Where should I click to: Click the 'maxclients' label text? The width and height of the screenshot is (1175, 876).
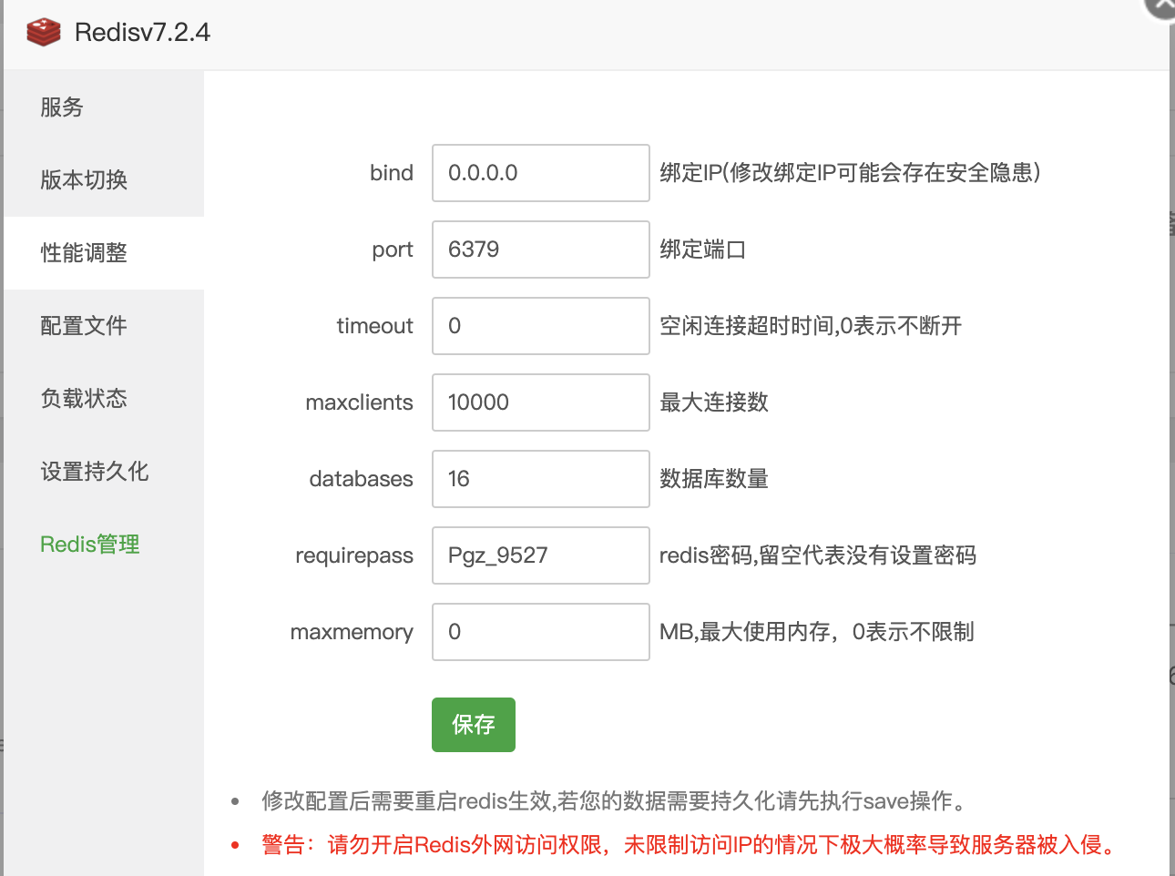pyautogui.click(x=359, y=402)
